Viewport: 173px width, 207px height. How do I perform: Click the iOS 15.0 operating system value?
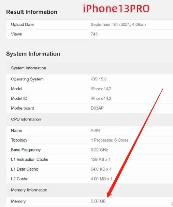coord(99,79)
